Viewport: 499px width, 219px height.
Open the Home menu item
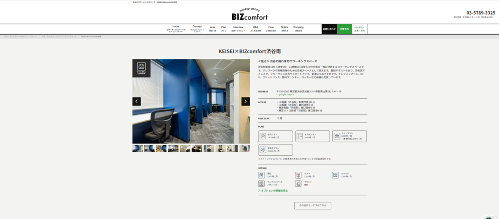176,29
